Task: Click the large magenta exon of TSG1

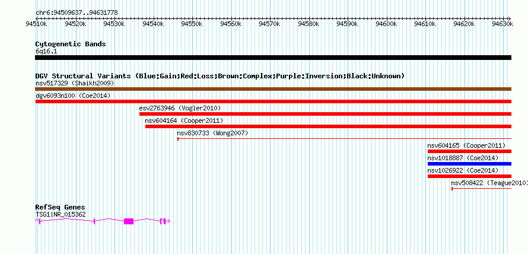Action: (x=129, y=221)
